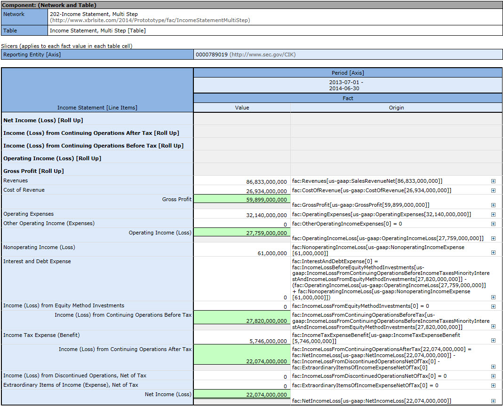
Task: Expand Discontinued Operations origin plus icon
Action: pyautogui.click(x=493, y=376)
